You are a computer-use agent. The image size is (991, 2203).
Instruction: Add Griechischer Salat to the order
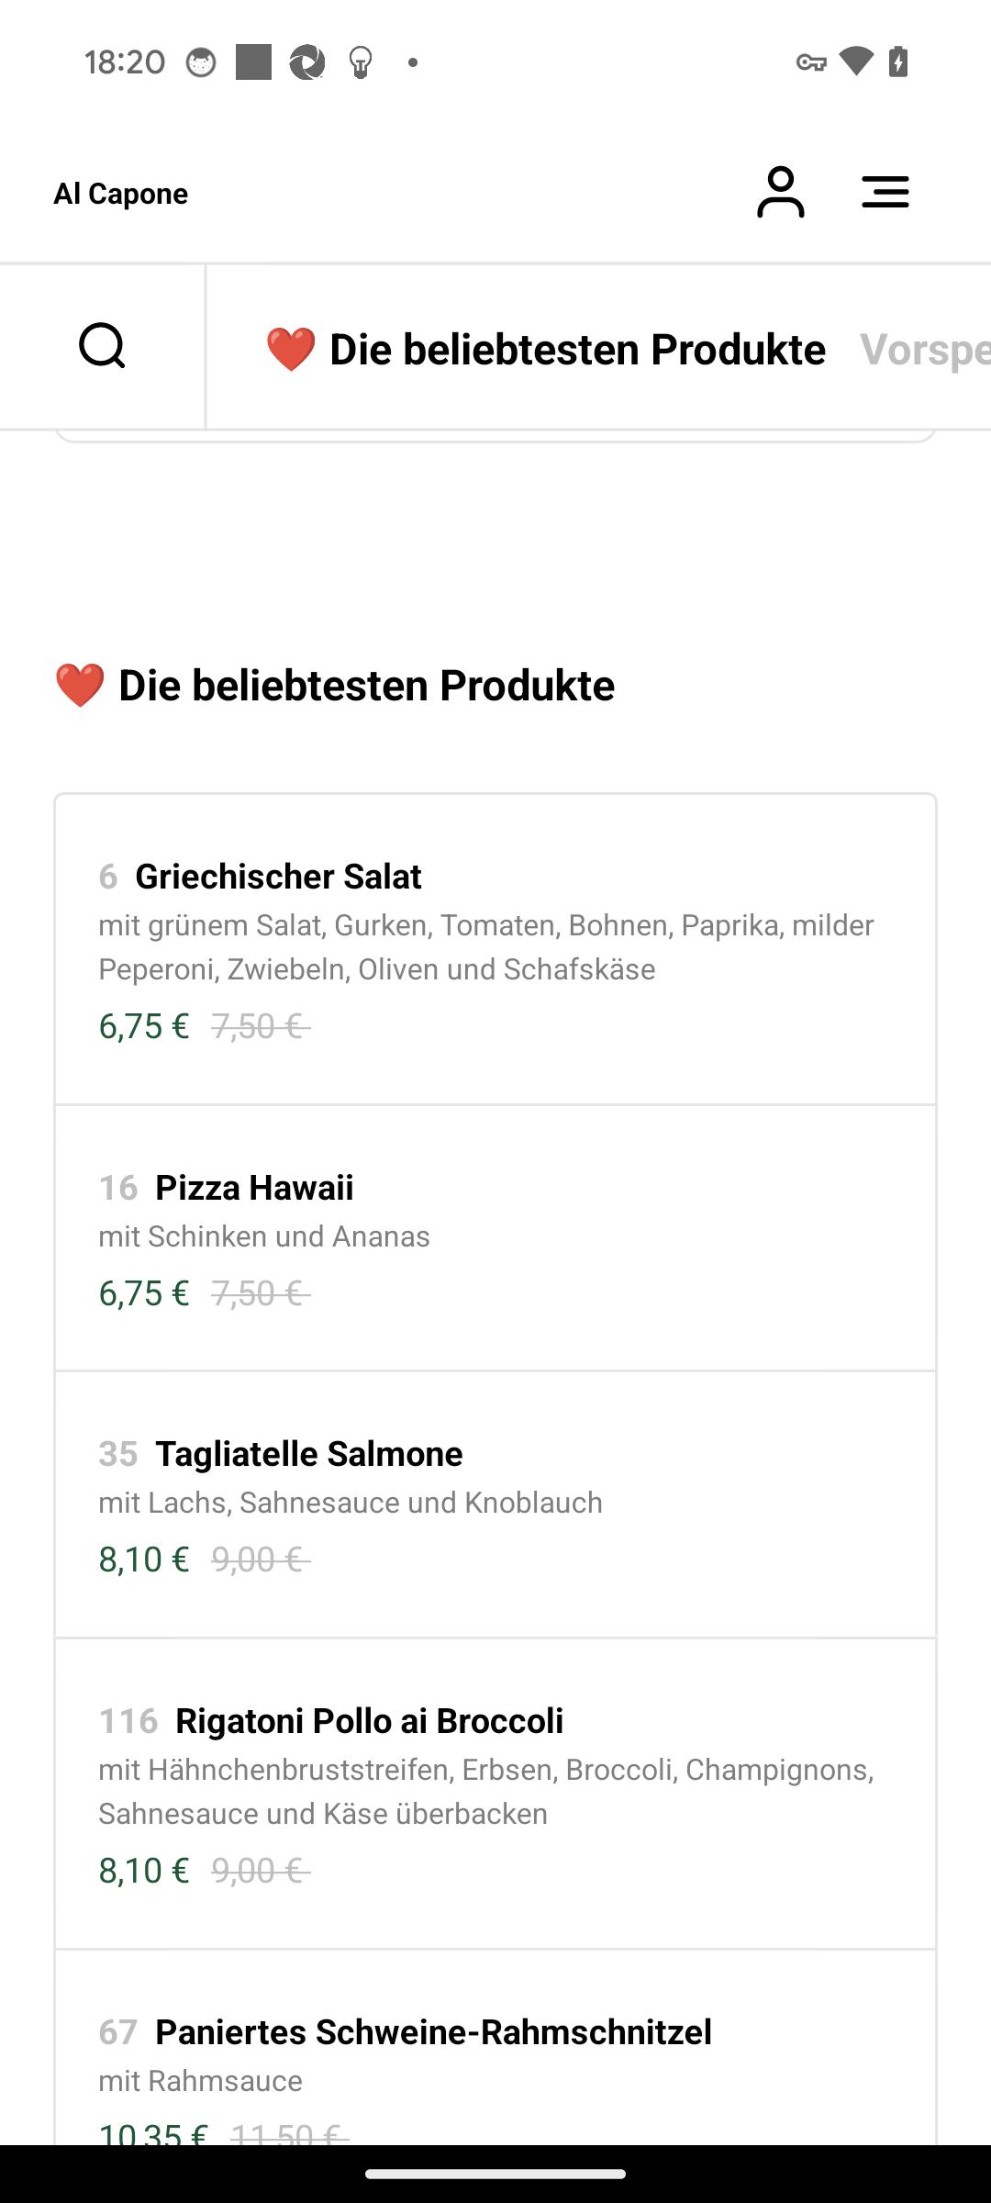tap(495, 949)
